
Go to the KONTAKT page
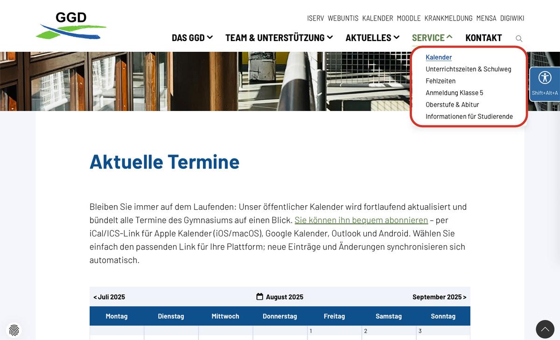coord(483,38)
